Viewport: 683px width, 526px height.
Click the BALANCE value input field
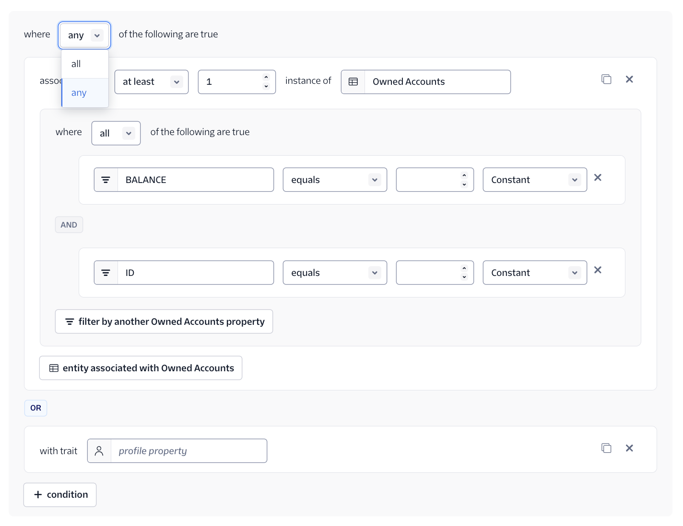tap(428, 180)
